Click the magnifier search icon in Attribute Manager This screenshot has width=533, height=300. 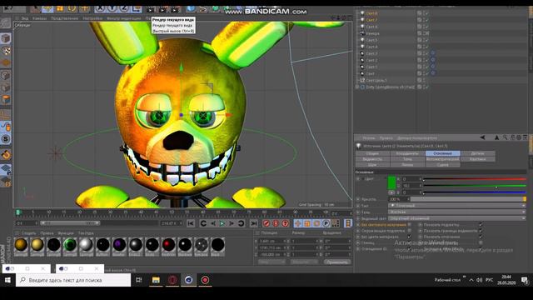pyautogui.click(x=505, y=137)
